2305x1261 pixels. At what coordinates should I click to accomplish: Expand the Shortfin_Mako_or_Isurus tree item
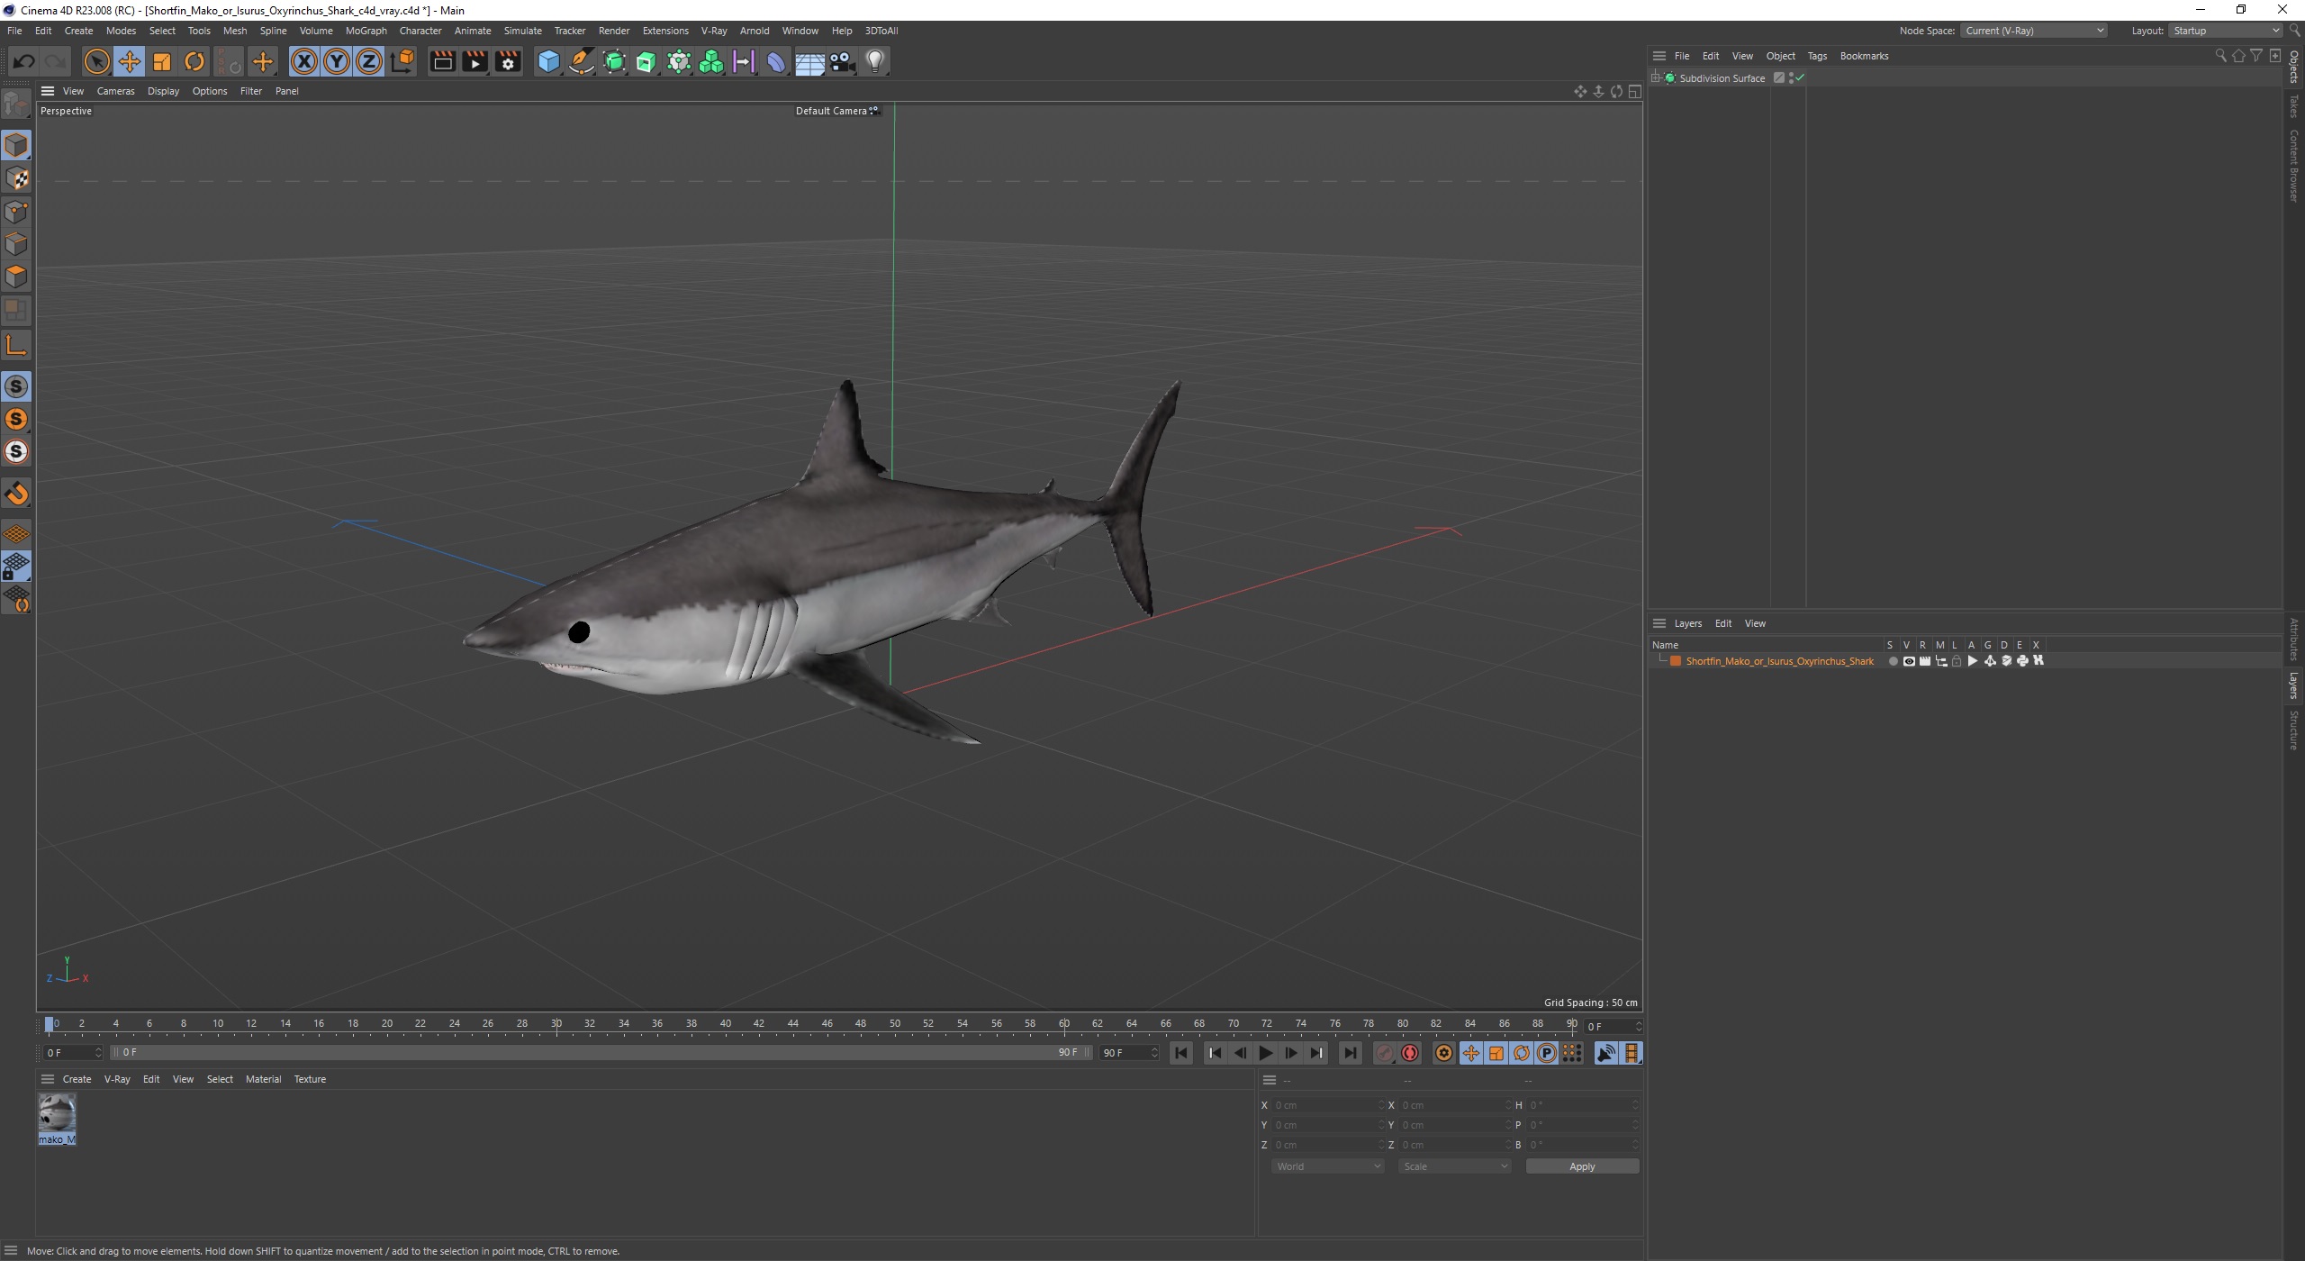click(x=1661, y=660)
